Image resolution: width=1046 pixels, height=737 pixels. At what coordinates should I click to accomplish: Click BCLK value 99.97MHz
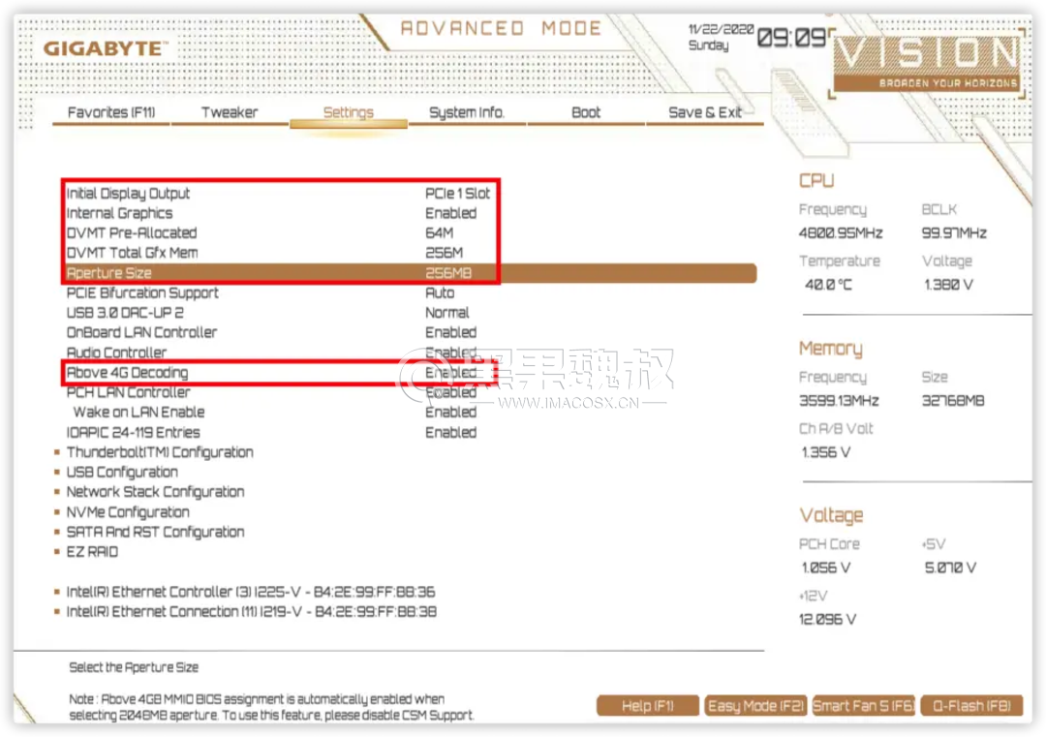coord(954,232)
